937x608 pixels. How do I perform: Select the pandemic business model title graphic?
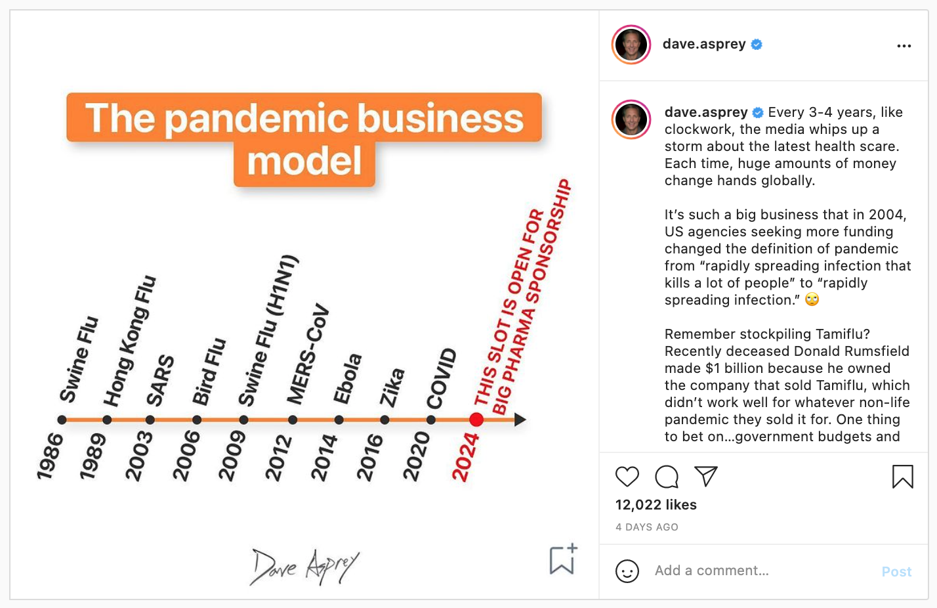click(304, 138)
